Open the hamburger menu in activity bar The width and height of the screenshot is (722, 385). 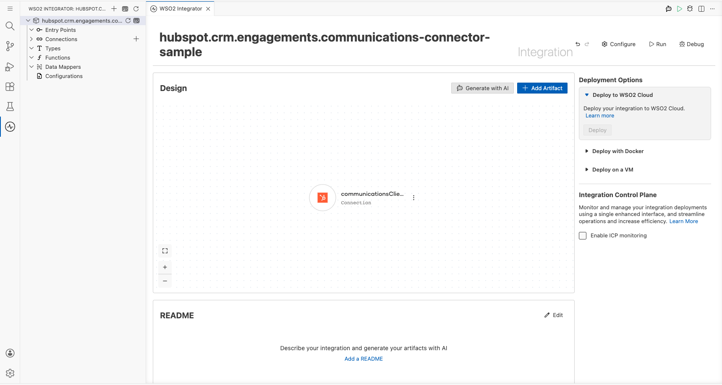[x=10, y=8]
